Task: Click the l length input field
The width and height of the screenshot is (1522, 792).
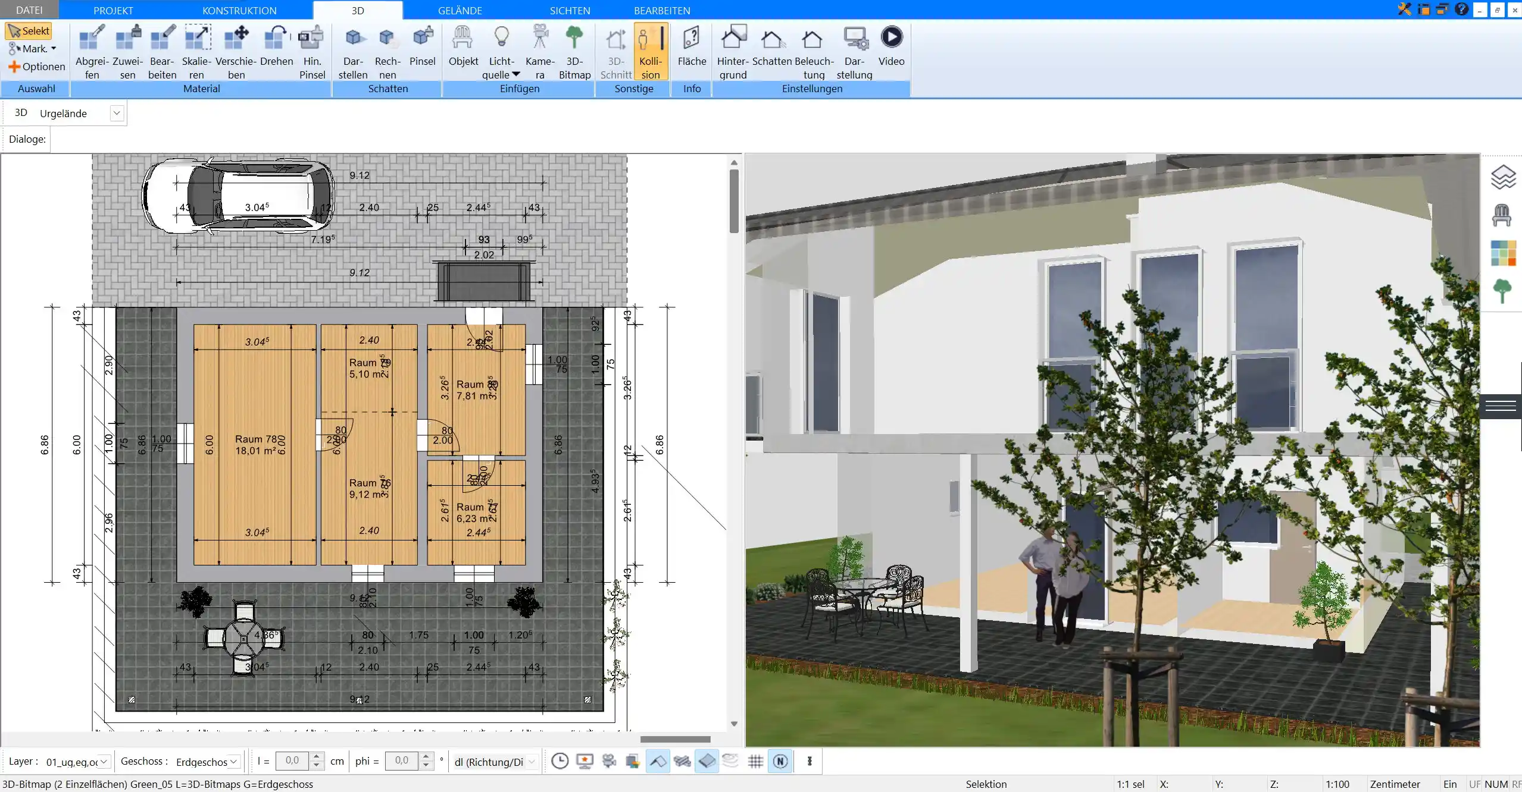Action: click(292, 761)
